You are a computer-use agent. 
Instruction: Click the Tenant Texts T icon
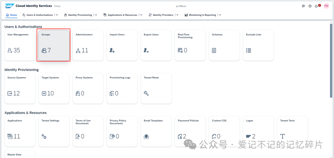pyautogui.click(x=282, y=136)
